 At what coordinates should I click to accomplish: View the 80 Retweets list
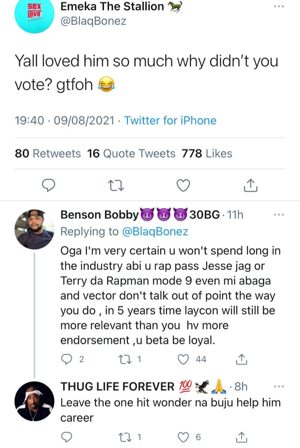pos(48,153)
